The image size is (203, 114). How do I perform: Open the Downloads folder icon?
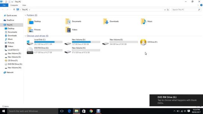pos(106,22)
